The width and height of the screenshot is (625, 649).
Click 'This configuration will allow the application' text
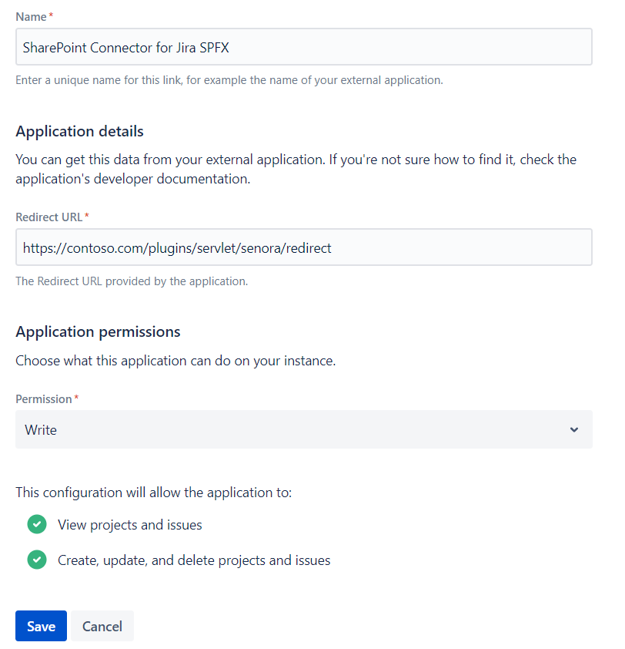pos(153,492)
